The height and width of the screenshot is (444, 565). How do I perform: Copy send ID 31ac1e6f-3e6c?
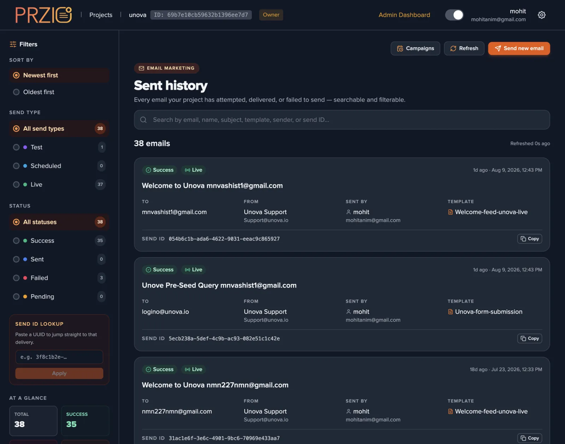(x=530, y=438)
